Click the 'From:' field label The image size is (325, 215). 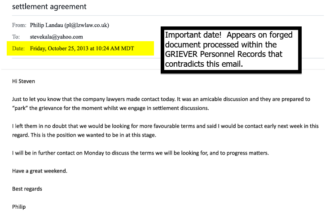19,25
